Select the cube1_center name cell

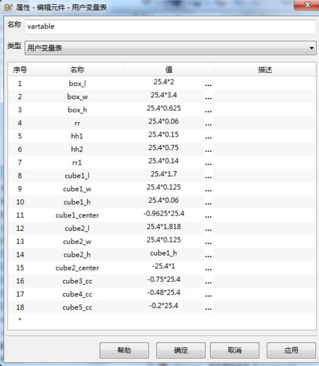77,215
